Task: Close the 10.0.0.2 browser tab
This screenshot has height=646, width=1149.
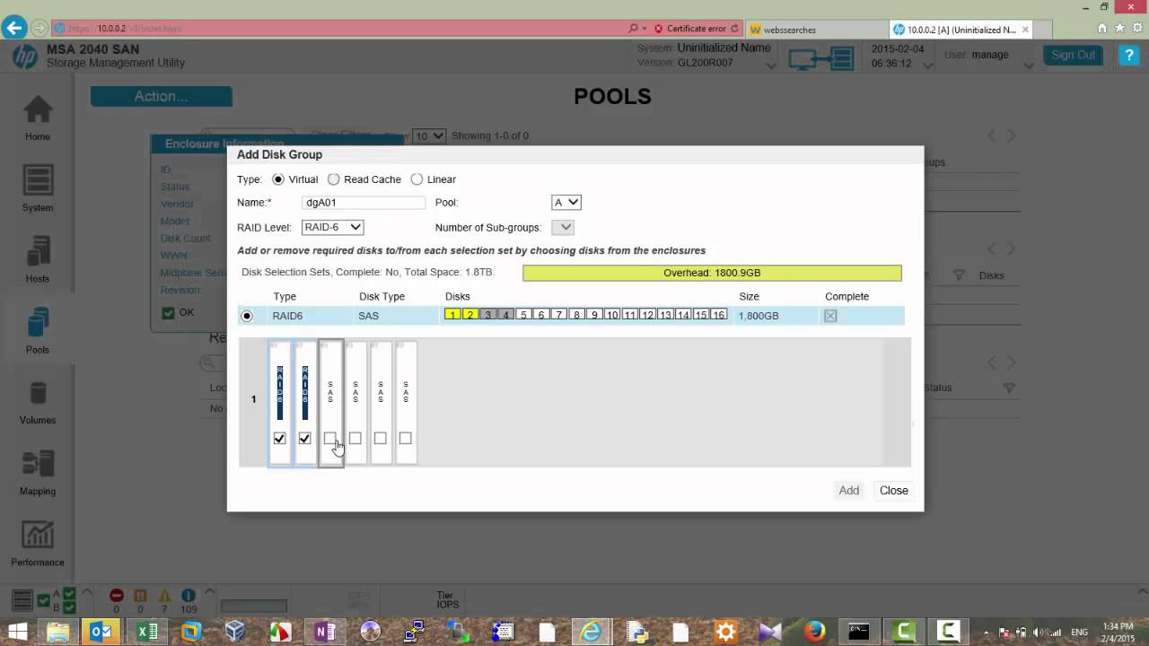Action: (1026, 30)
